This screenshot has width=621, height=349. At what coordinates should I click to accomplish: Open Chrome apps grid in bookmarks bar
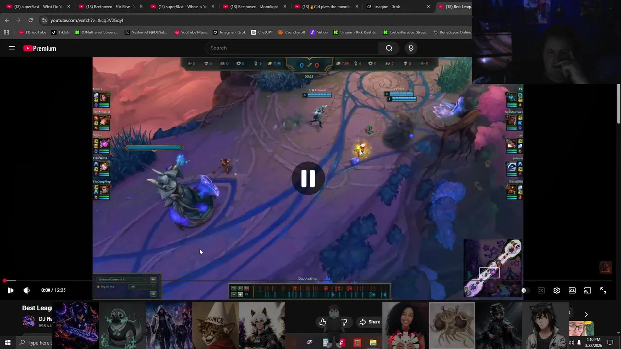6,32
